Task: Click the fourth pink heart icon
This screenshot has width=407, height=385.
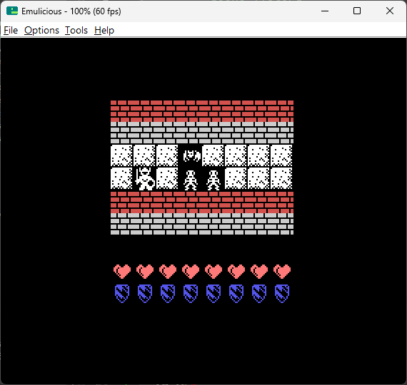Action: pos(191,272)
